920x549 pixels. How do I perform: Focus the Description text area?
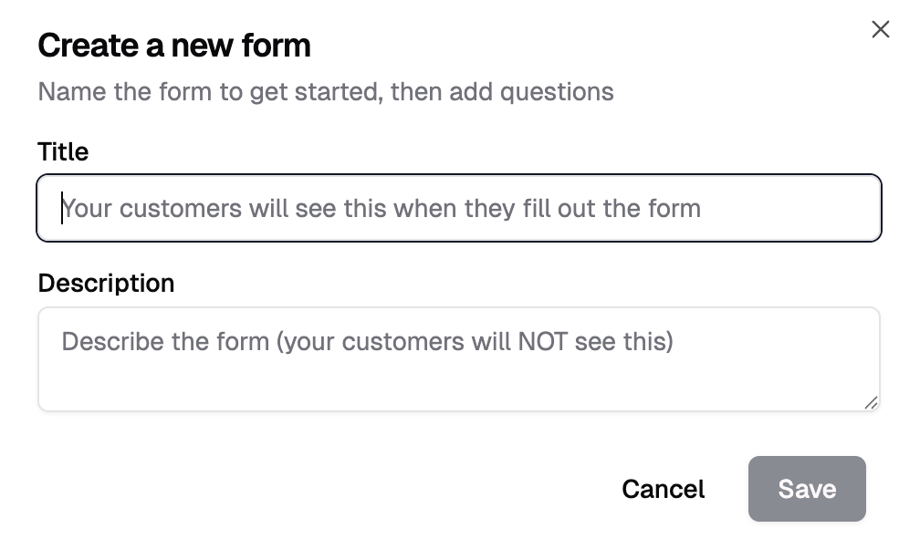pyautogui.click(x=458, y=358)
